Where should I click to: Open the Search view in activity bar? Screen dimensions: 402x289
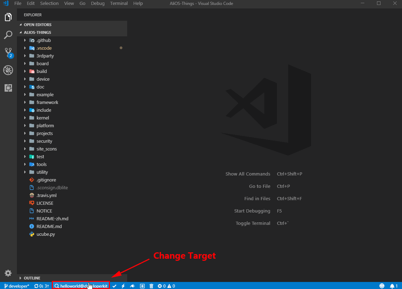(x=8, y=35)
